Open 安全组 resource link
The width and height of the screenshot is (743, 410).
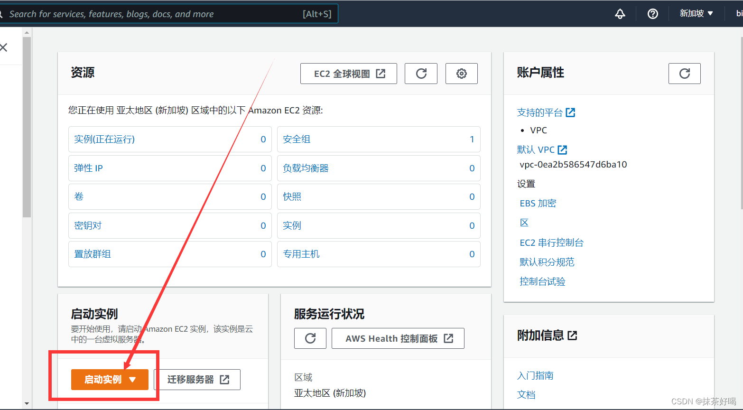pyautogui.click(x=297, y=139)
